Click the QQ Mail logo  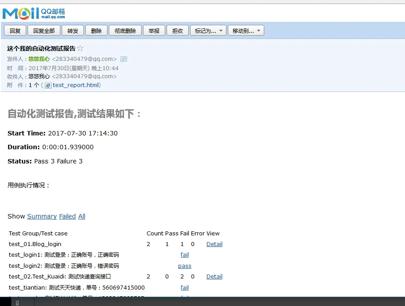click(34, 13)
